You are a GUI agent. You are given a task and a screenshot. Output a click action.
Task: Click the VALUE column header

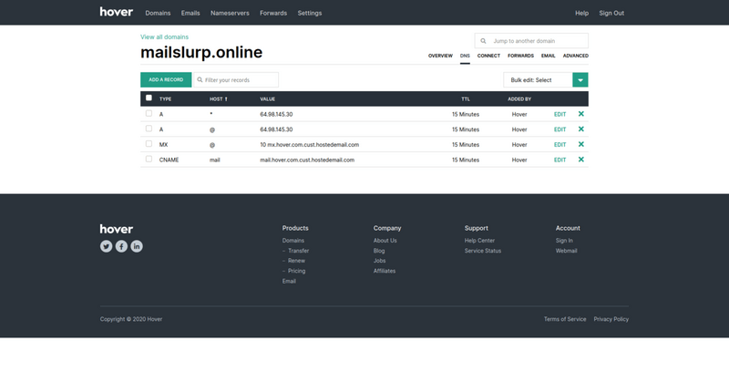pyautogui.click(x=267, y=99)
